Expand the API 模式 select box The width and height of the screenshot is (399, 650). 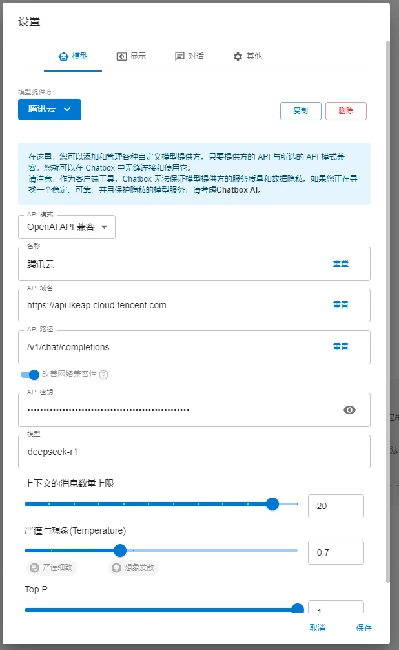coord(67,227)
